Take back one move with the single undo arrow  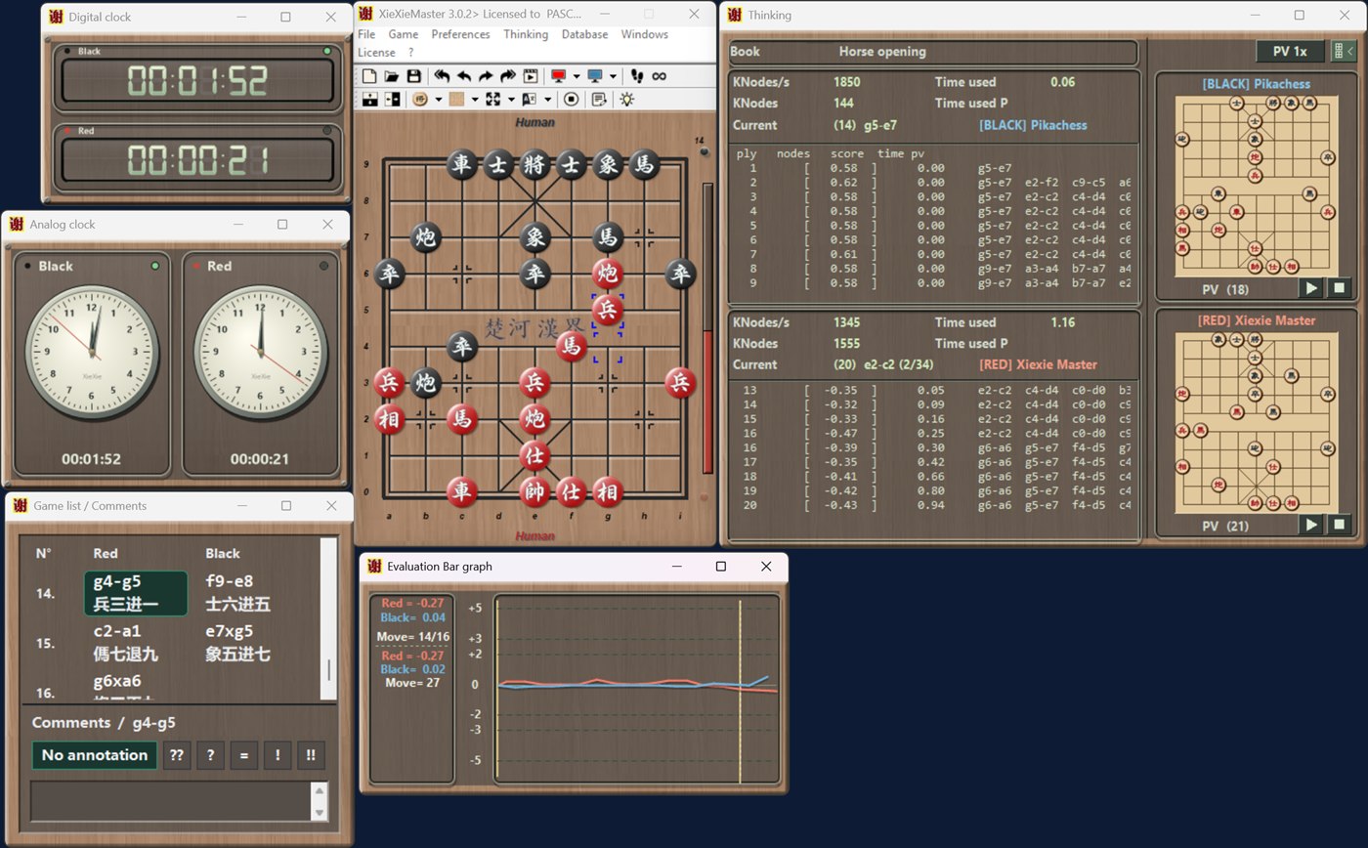pyautogui.click(x=464, y=76)
